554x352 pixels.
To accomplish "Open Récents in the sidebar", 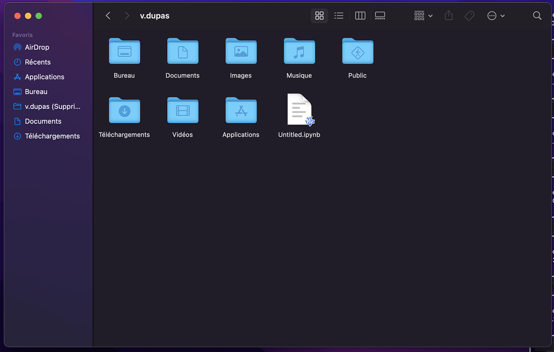I will (37, 62).
